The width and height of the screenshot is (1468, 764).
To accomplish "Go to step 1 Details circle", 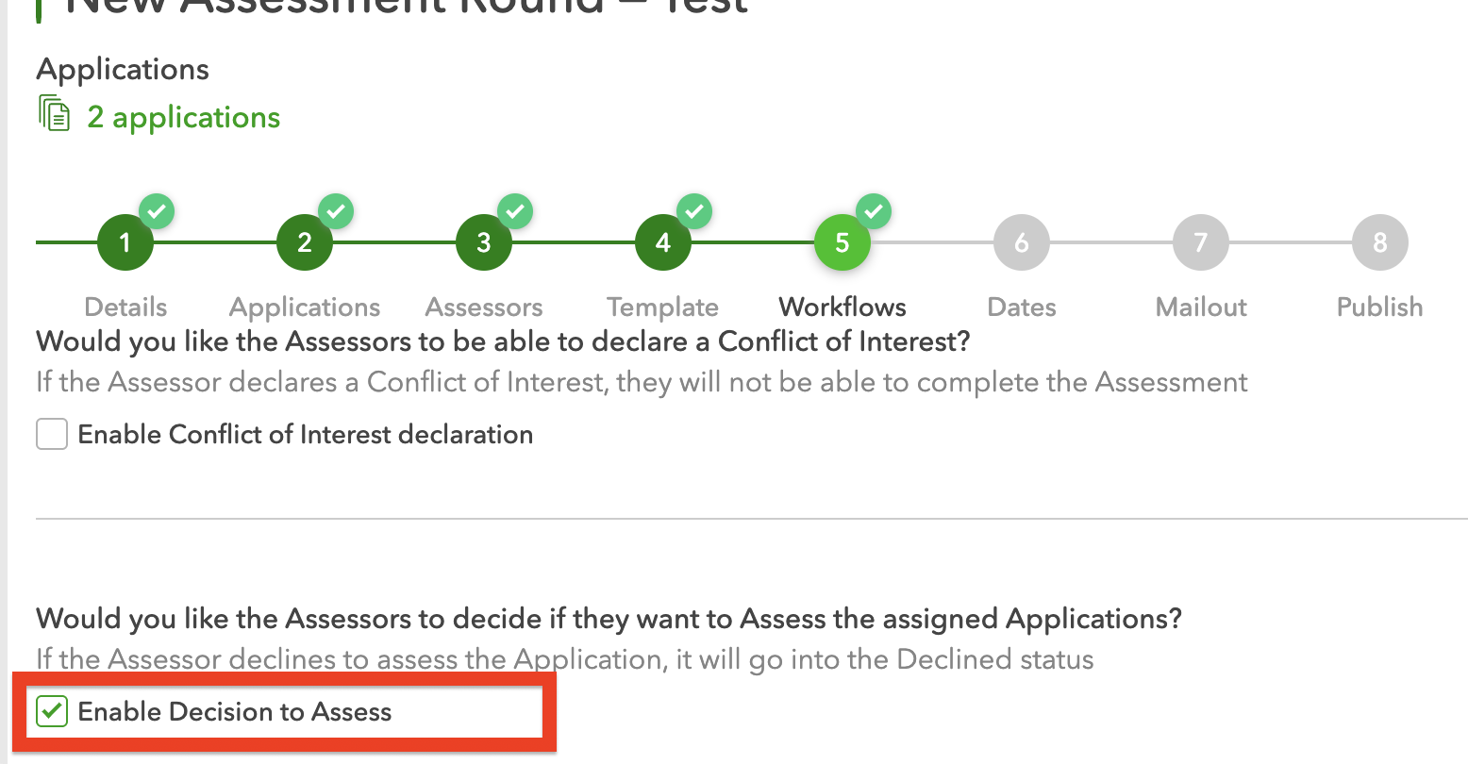I will pos(125,242).
